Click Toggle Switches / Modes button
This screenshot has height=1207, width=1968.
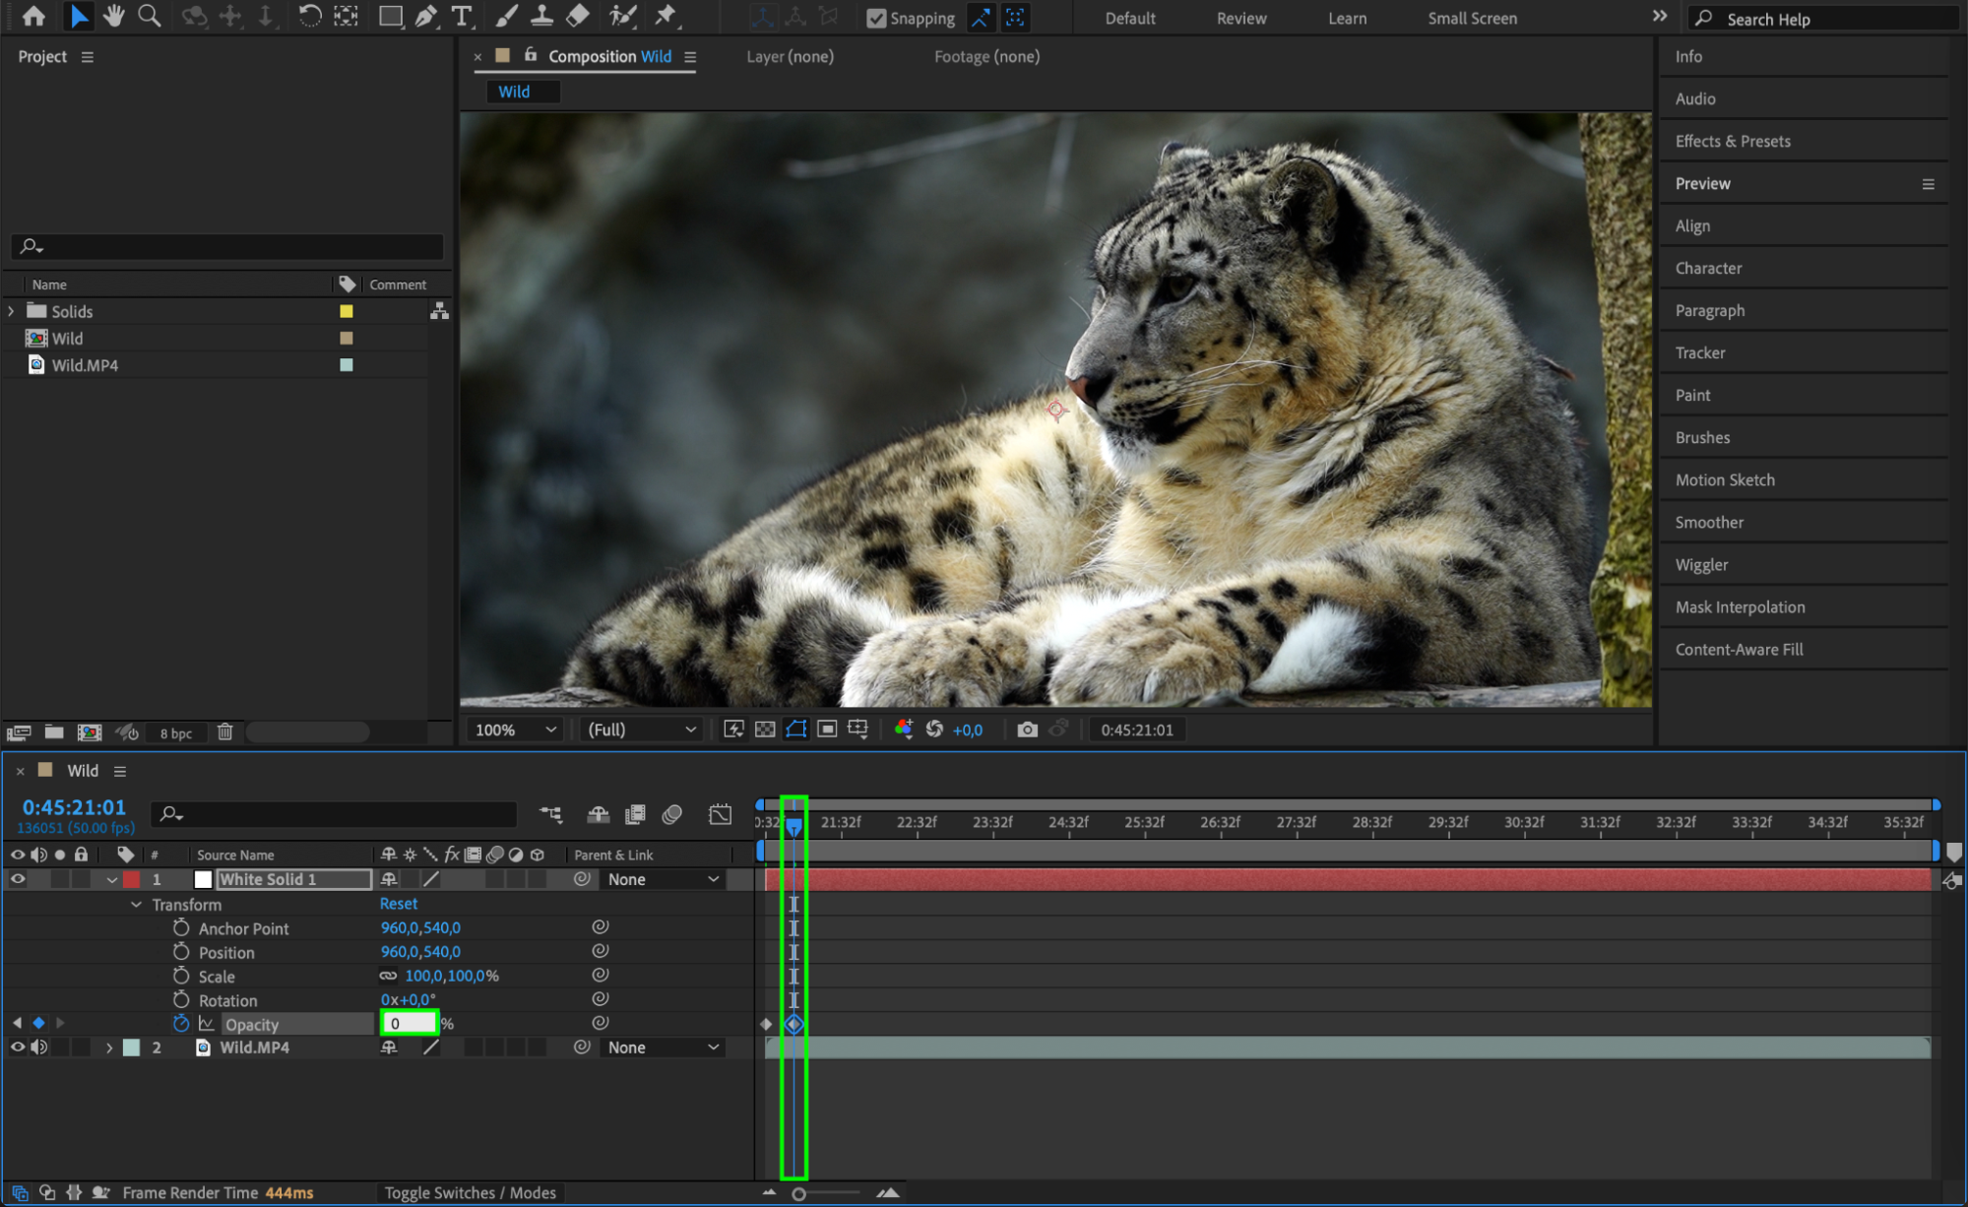click(x=470, y=1192)
